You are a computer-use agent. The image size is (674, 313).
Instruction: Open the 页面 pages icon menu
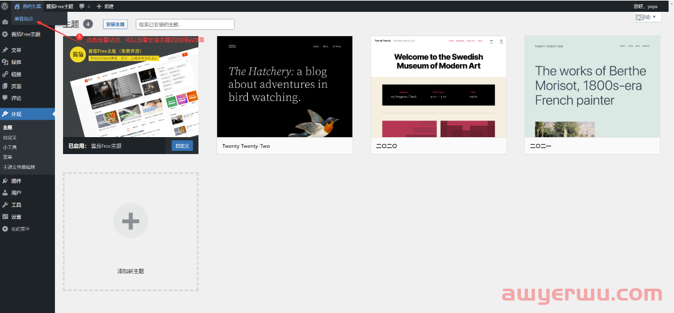point(5,86)
